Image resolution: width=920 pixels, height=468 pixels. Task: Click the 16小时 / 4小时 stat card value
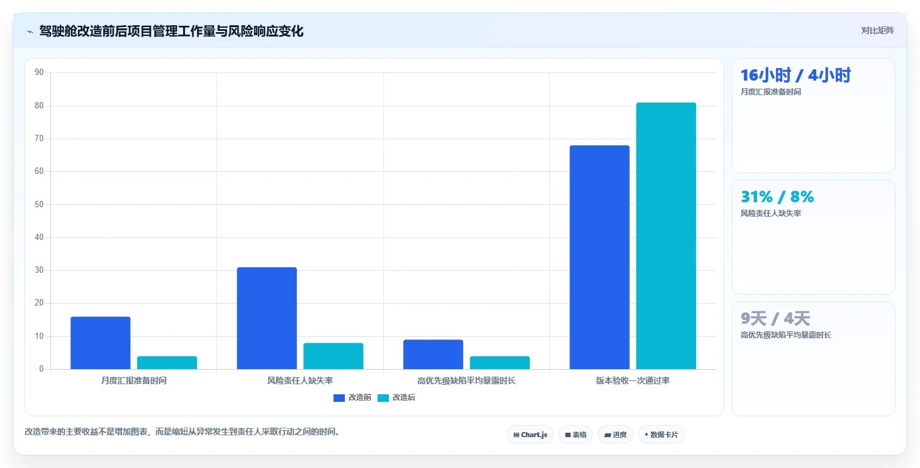pos(795,75)
